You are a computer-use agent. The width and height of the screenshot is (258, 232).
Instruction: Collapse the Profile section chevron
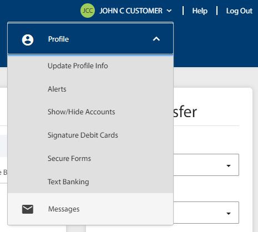(x=156, y=39)
